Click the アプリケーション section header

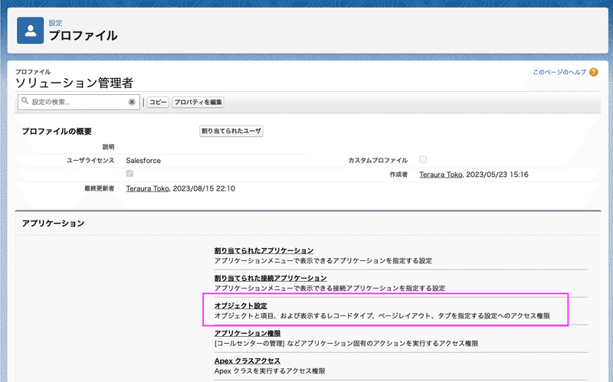point(53,224)
